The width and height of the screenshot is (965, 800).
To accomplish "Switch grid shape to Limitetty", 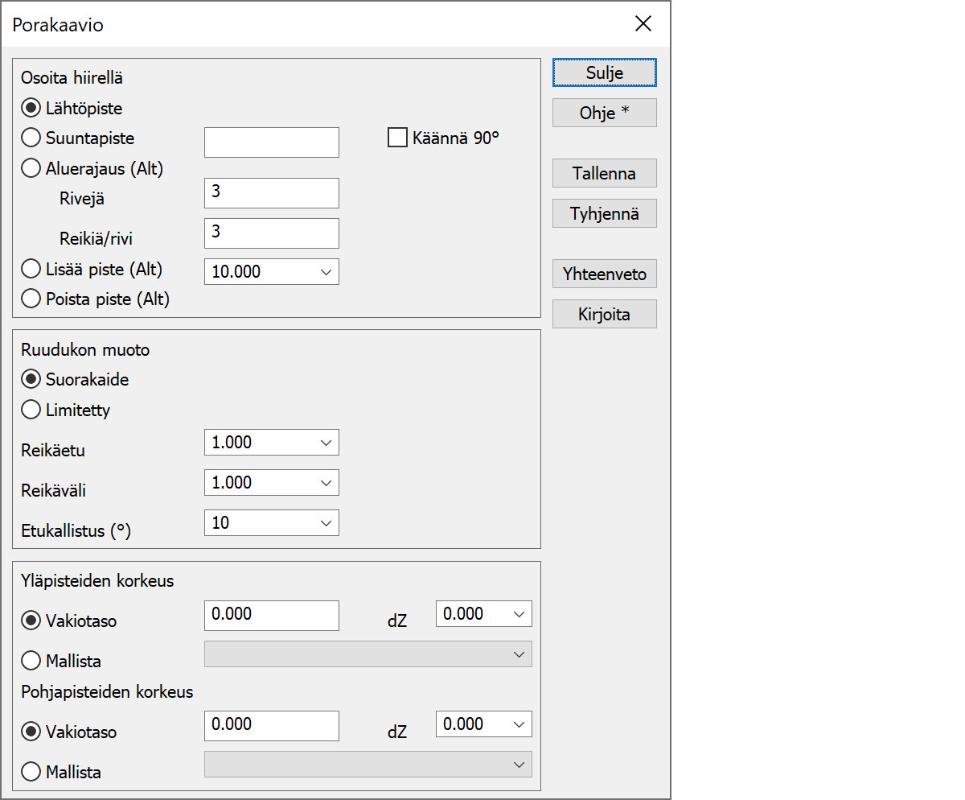I will pos(31,410).
